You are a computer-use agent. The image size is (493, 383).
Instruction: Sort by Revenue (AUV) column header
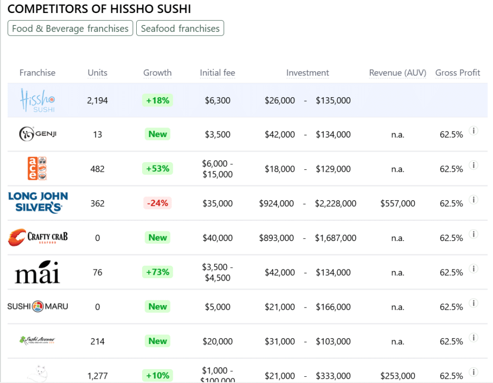point(398,73)
